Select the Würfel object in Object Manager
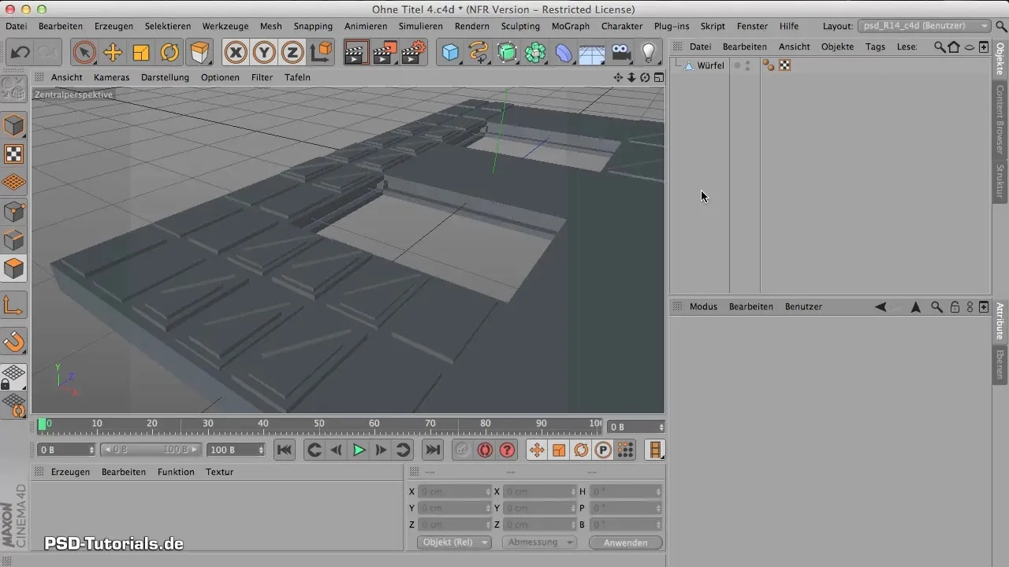The width and height of the screenshot is (1009, 567). point(710,66)
